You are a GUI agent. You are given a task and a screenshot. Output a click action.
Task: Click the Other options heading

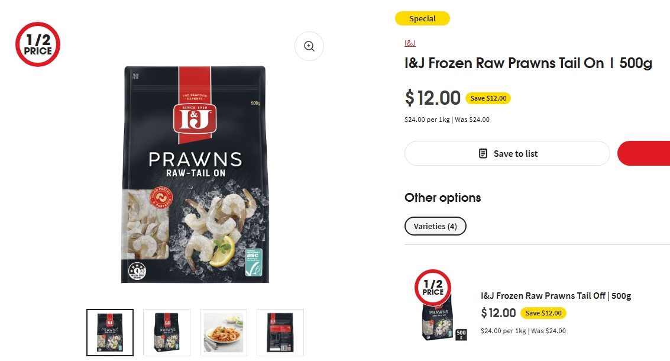pyautogui.click(x=442, y=198)
